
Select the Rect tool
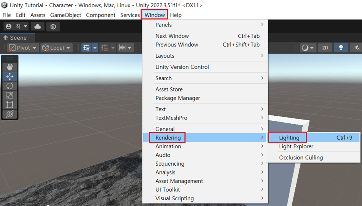(x=10, y=105)
